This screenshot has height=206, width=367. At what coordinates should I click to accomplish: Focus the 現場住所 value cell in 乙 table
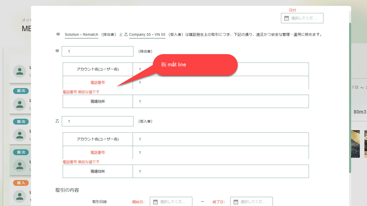pyautogui.click(x=220, y=171)
